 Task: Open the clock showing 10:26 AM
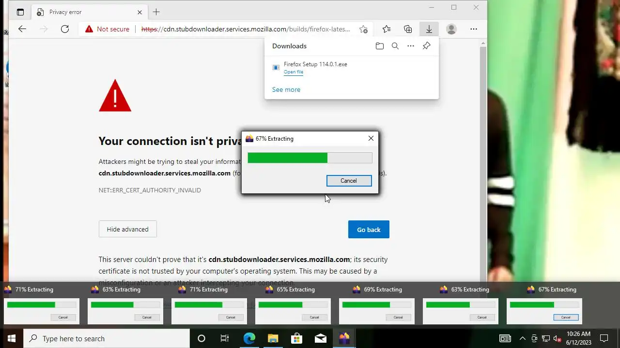[x=579, y=338]
